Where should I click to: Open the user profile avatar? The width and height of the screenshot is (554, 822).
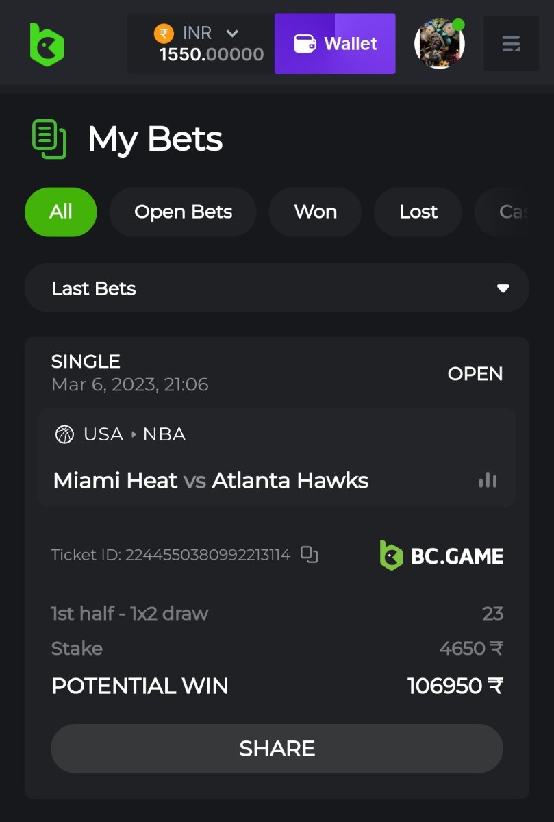tap(440, 44)
